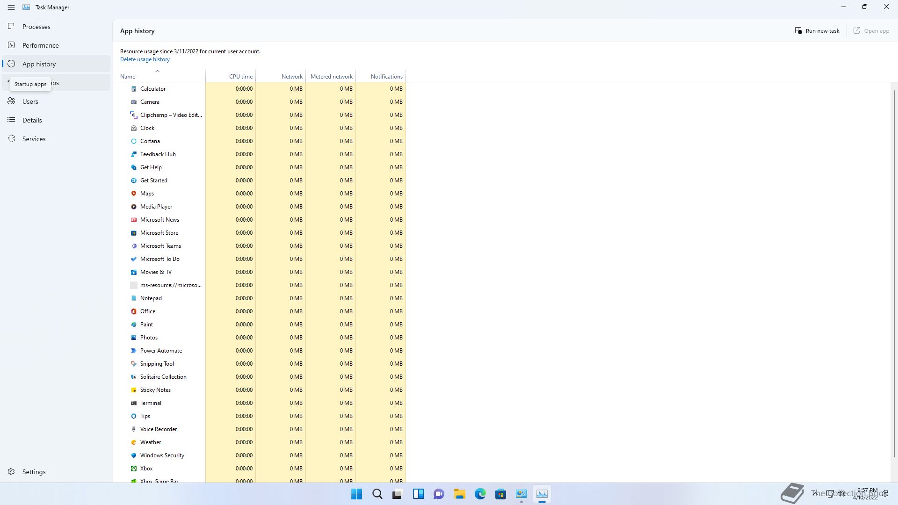Open Microsoft Store from taskbar

(500, 494)
